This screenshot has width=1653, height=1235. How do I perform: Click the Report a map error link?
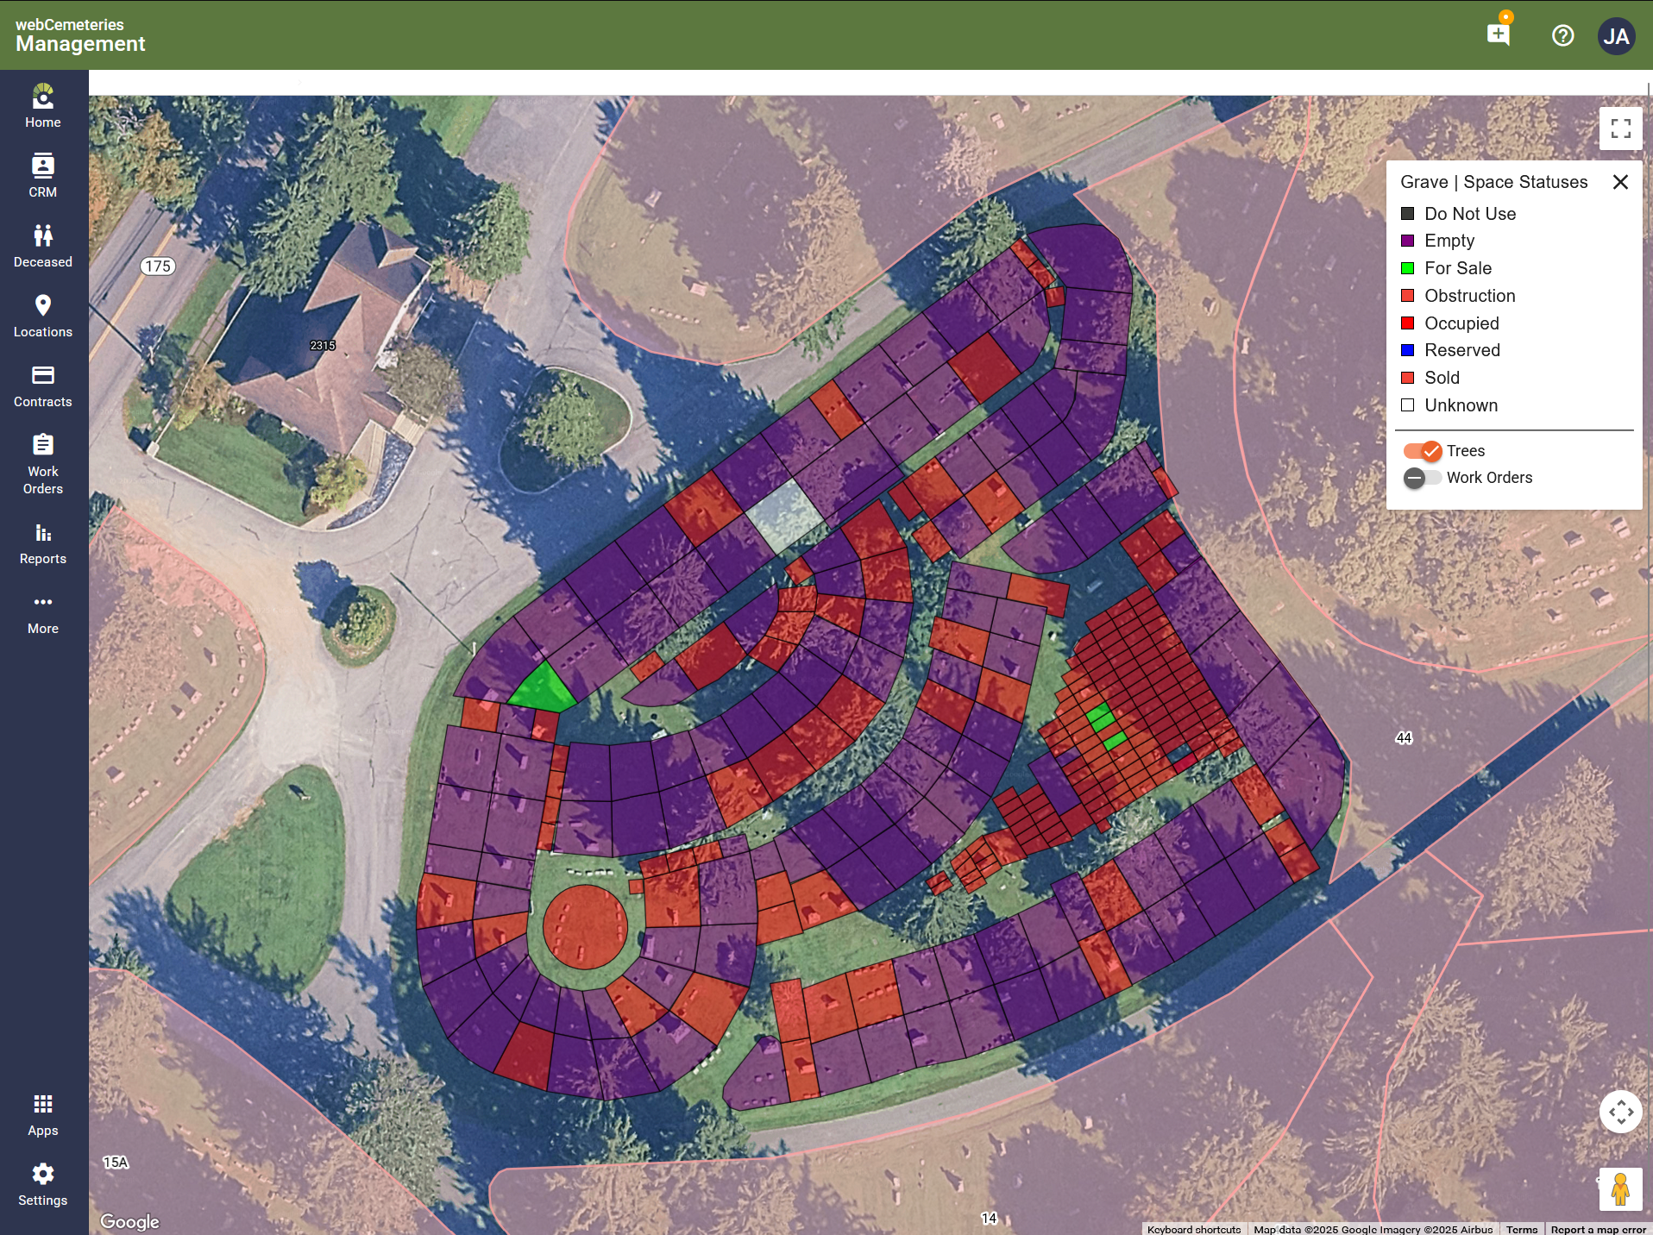tap(1598, 1229)
